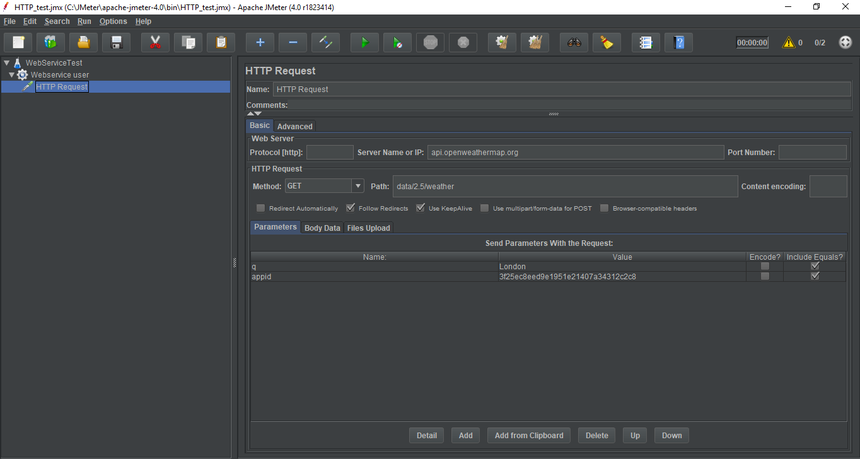Click the Server Name or IP field

click(x=576, y=153)
